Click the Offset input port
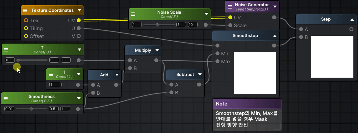Screen dimensions: 358x133 pyautogui.click(x=26, y=36)
